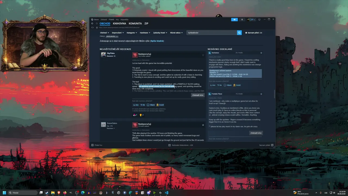Click Zobrazit více on SkyFlake's review

pyautogui.click(x=198, y=95)
